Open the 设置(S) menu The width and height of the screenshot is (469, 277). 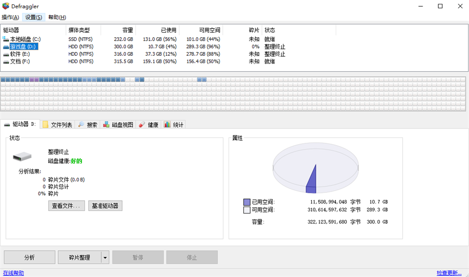[x=34, y=17]
